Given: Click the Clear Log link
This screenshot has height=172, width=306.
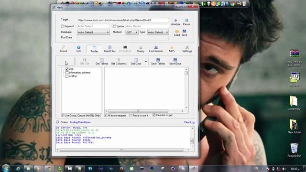Looking at the screenshot, I should [189, 122].
